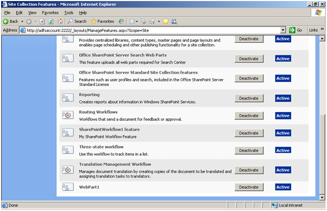Deactivate the Reporting feature
Image resolution: width=327 pixels, height=211 pixels.
tap(249, 98)
